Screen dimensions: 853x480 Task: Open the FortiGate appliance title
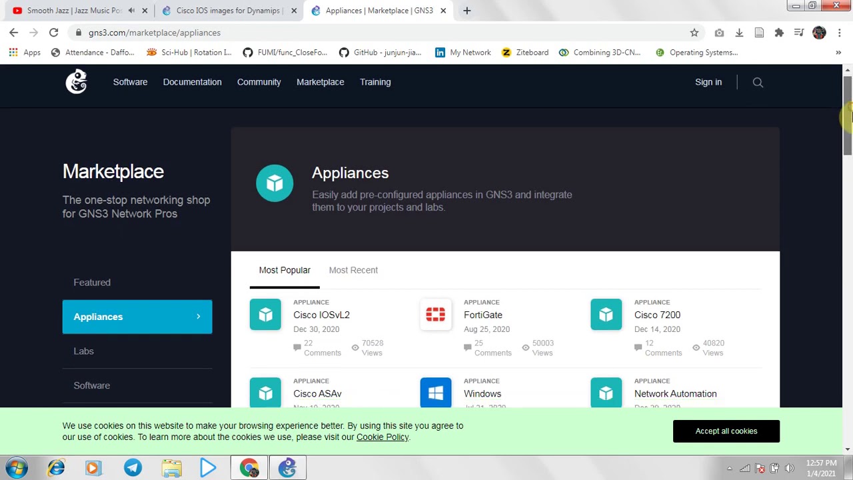[x=483, y=315]
